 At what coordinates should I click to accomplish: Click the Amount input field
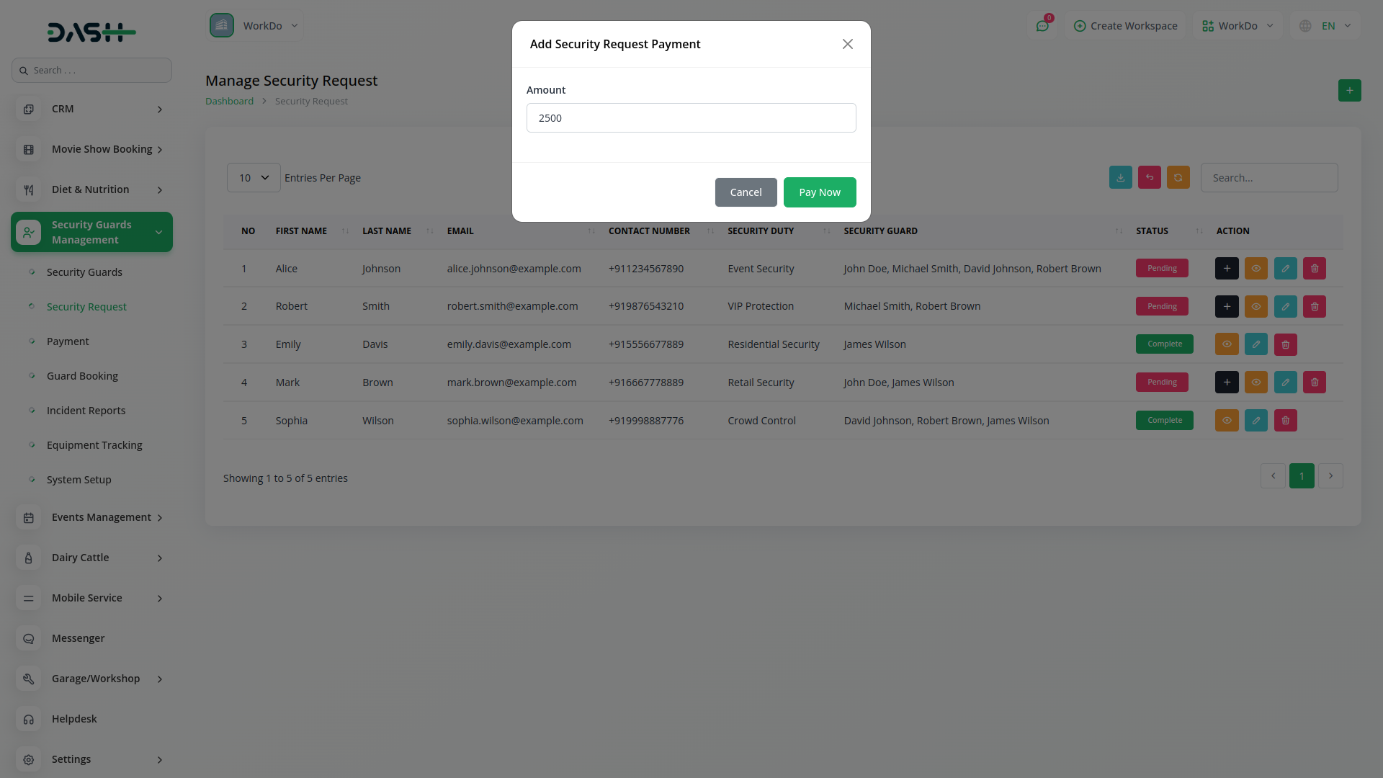691,118
